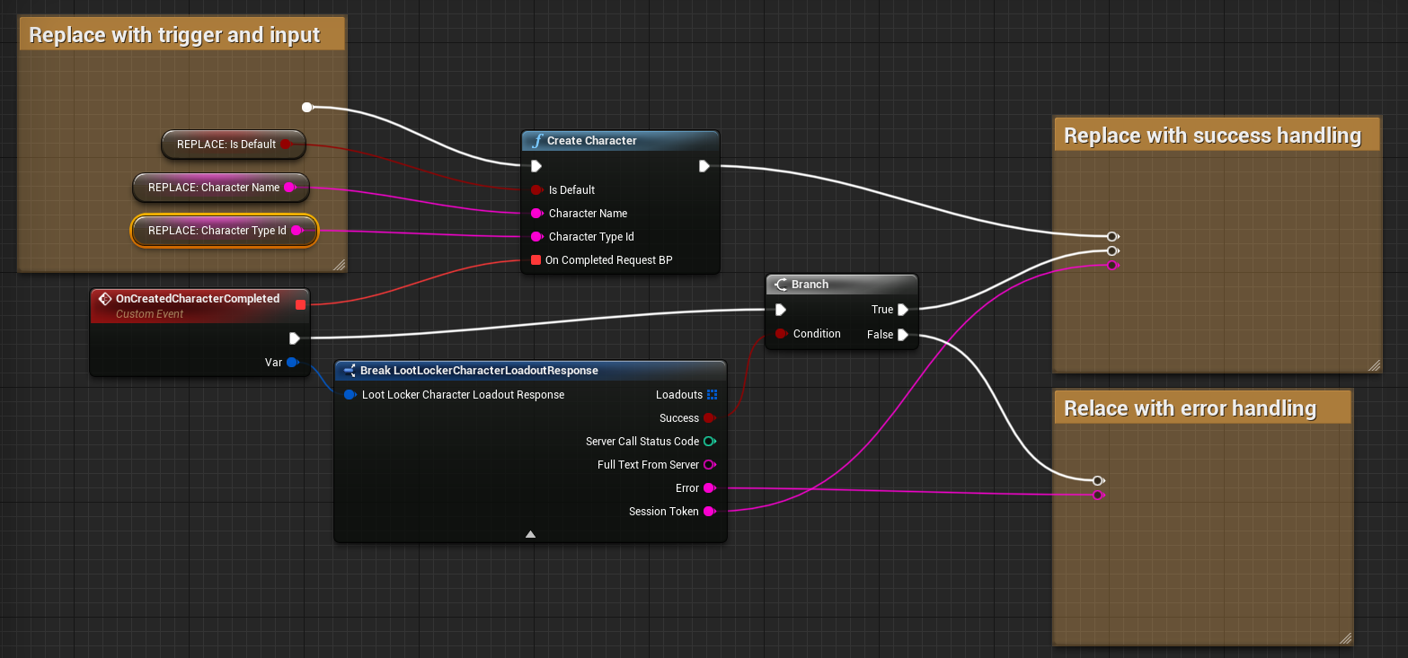Click the Session Token magenta string pin
The width and height of the screenshot is (1408, 658).
pyautogui.click(x=709, y=512)
